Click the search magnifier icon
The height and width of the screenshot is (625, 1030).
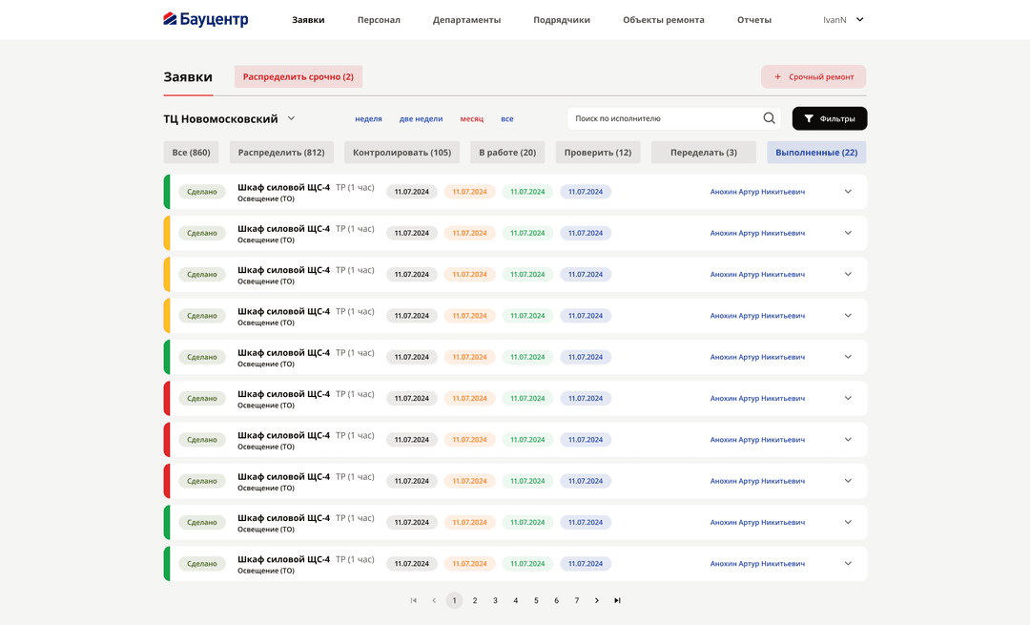[x=769, y=118]
